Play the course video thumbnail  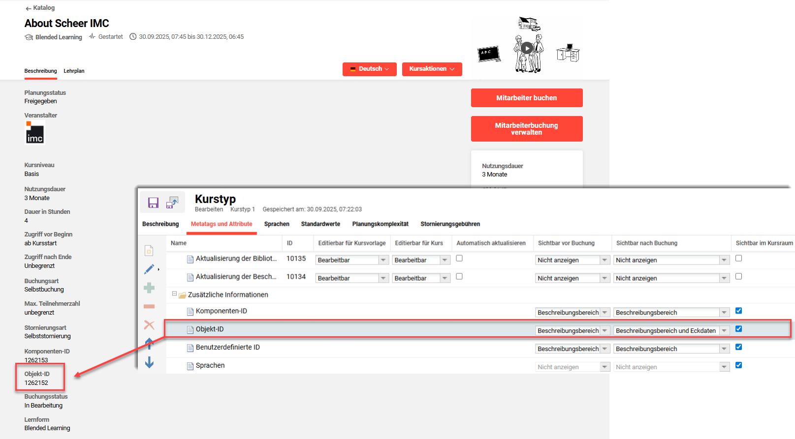pyautogui.click(x=527, y=48)
